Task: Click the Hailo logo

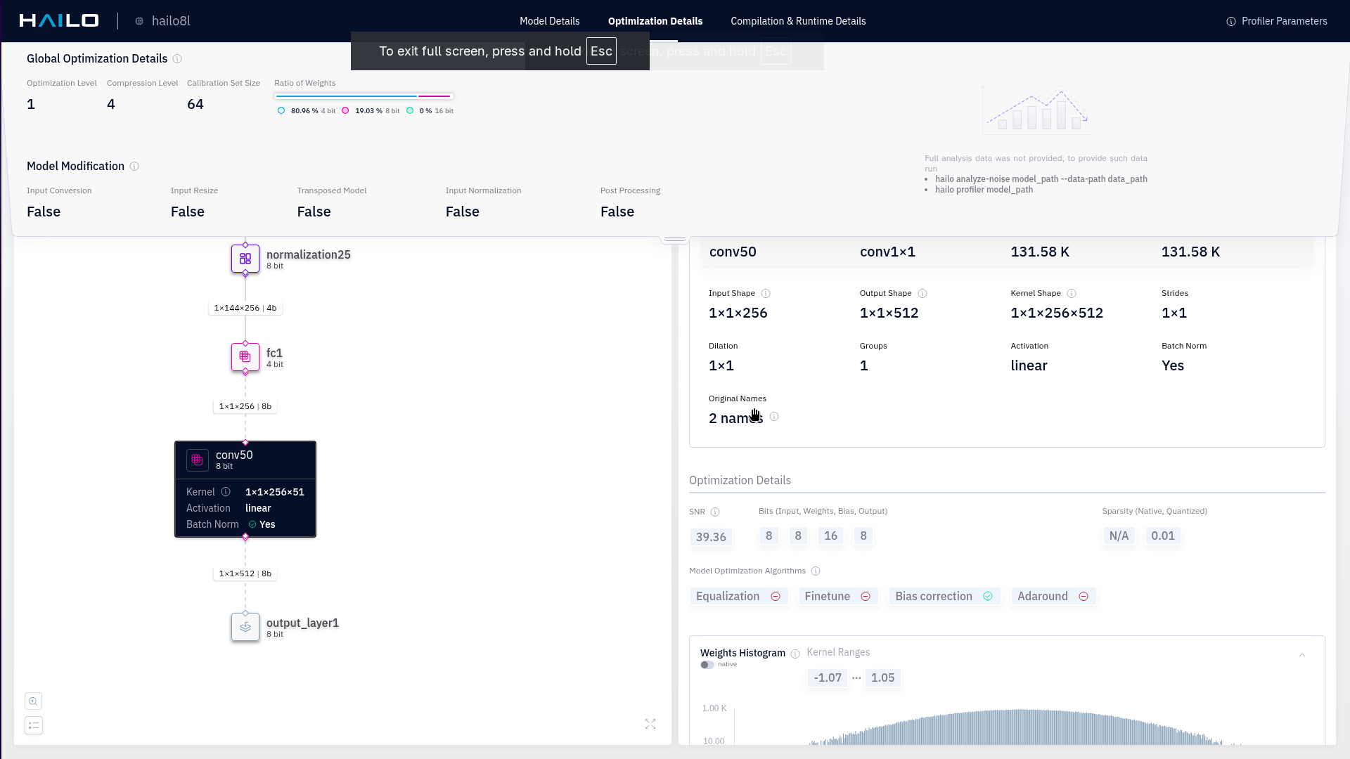Action: pos(59,21)
